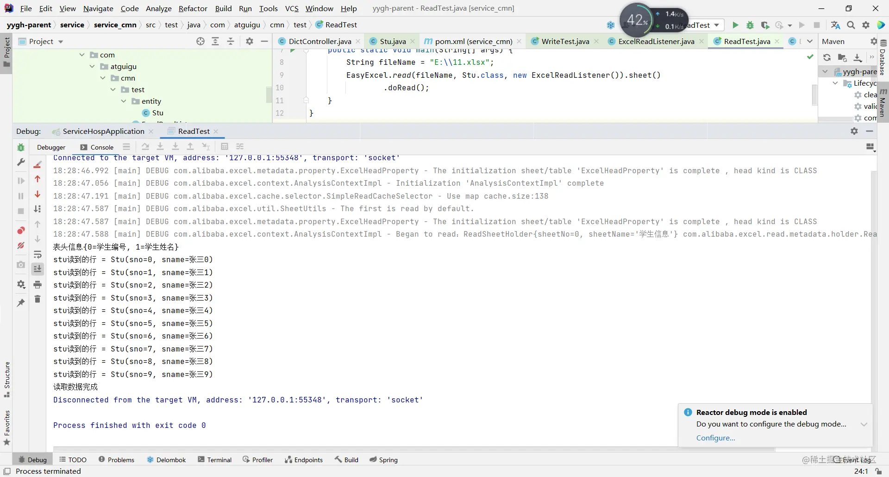Switch to ExcelReadListener.java tab

[656, 41]
